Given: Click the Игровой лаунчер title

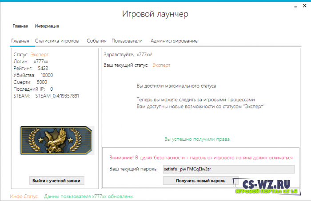Looking at the screenshot, I should click(x=155, y=14).
